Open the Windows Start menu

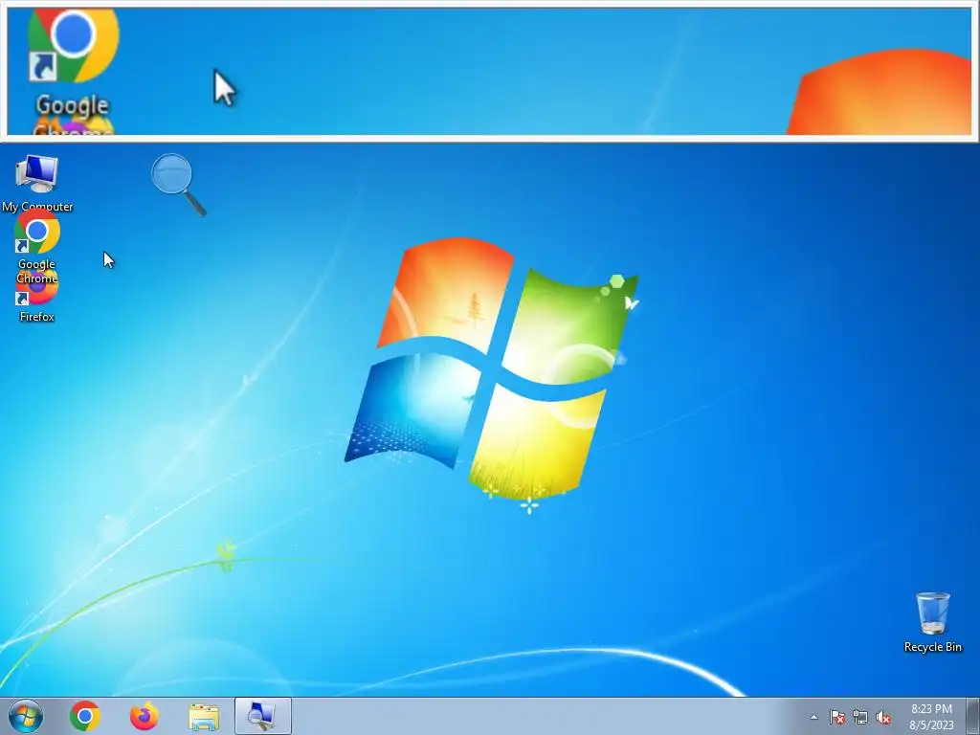point(26,716)
